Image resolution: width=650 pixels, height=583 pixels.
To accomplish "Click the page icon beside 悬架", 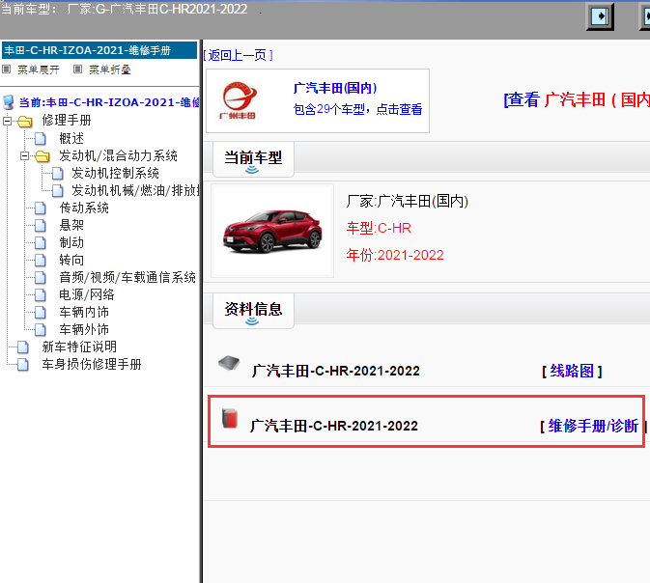I will (41, 226).
